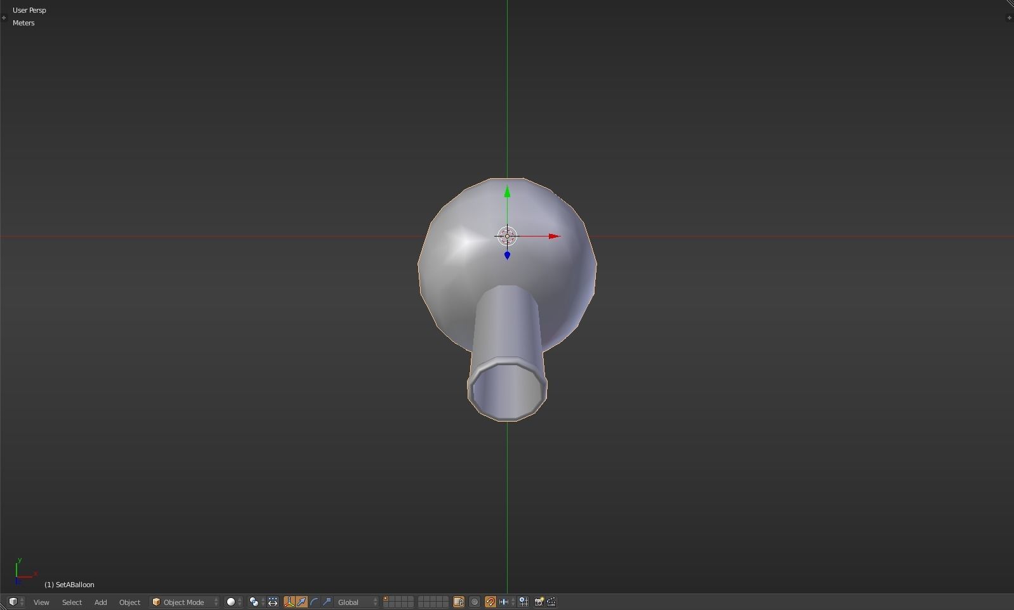Open the viewport shading sphere dropdown
The width and height of the screenshot is (1014, 610).
234,602
